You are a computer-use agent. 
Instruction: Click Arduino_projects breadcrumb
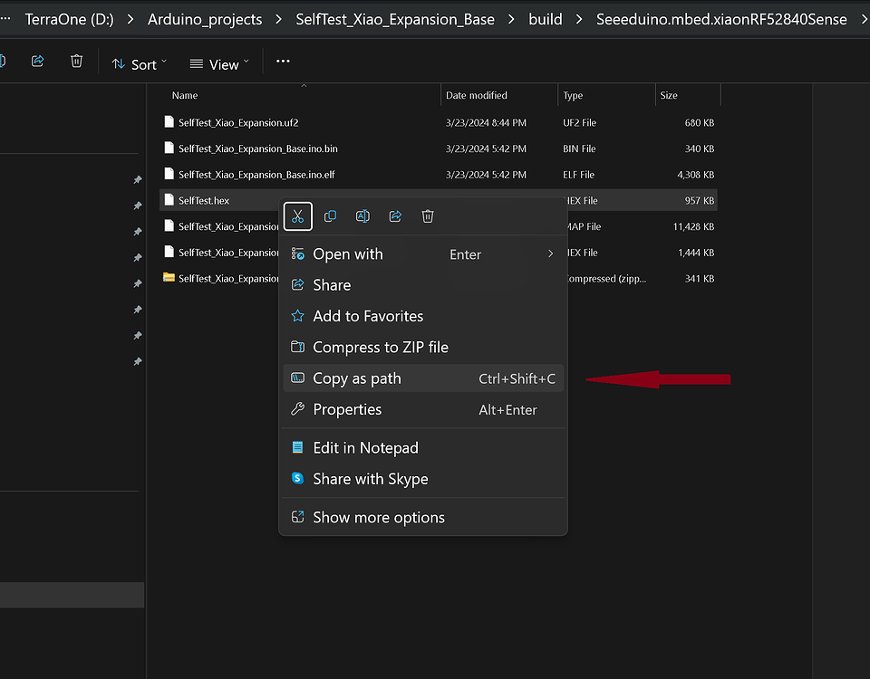(205, 19)
